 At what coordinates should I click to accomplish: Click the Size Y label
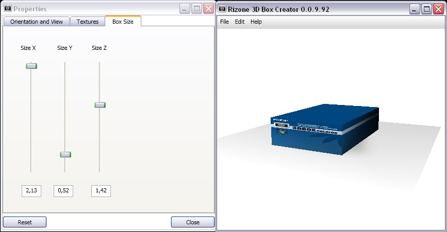coord(65,48)
